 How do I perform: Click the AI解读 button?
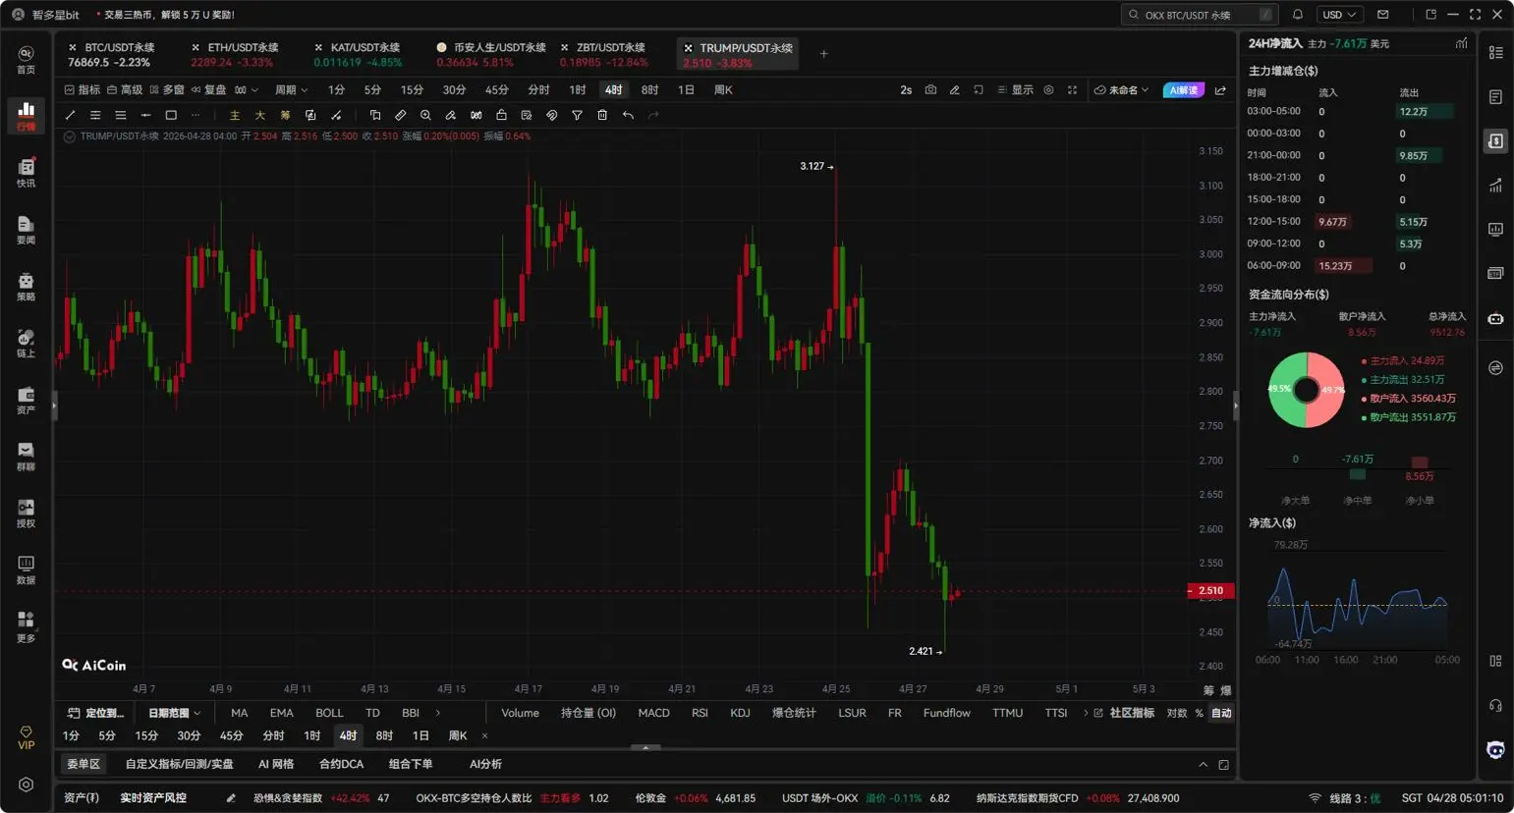pyautogui.click(x=1183, y=89)
